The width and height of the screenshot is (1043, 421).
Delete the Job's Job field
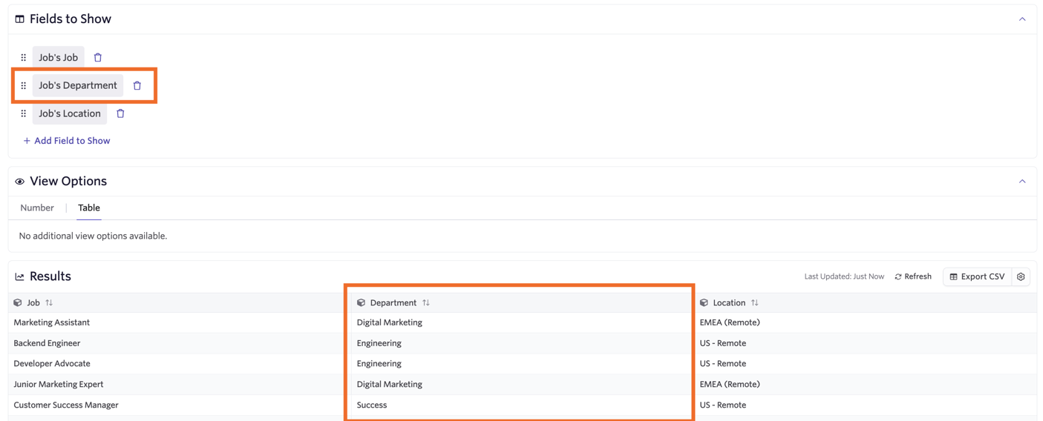98,57
